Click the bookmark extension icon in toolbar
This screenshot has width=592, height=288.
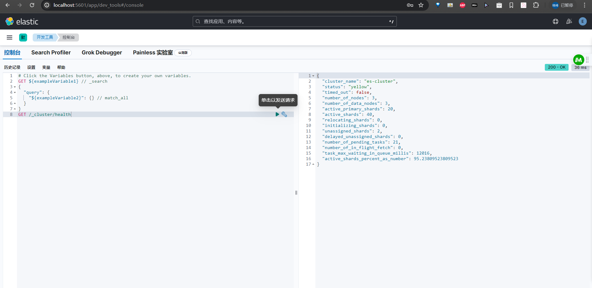(x=511, y=5)
